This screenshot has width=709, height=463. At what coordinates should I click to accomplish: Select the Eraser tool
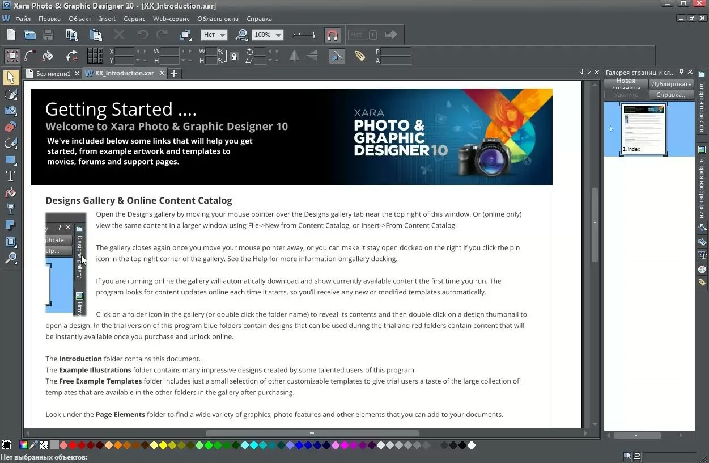click(x=10, y=127)
